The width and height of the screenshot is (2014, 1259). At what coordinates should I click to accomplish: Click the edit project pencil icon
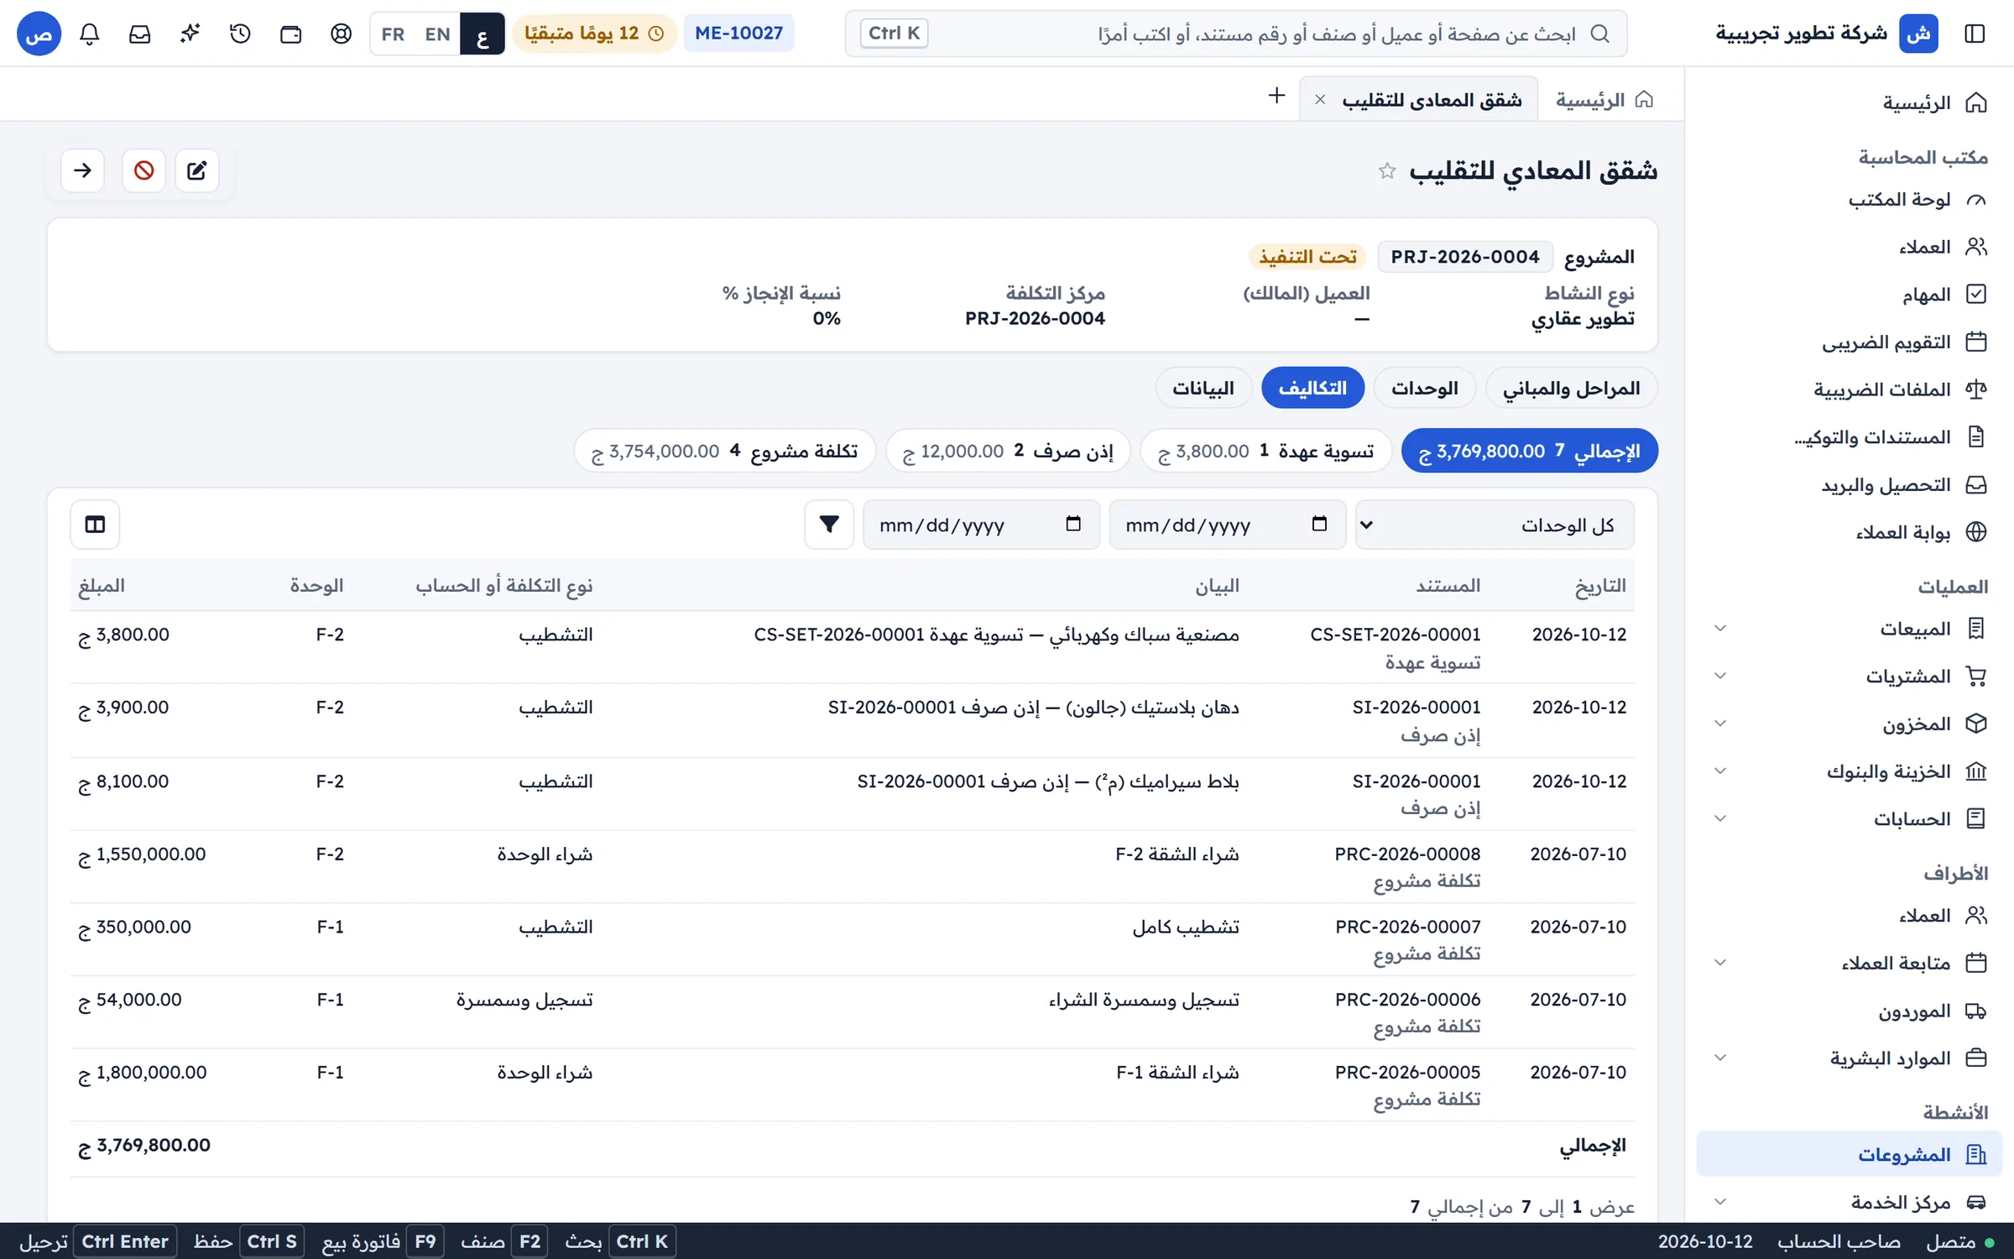pyautogui.click(x=197, y=170)
